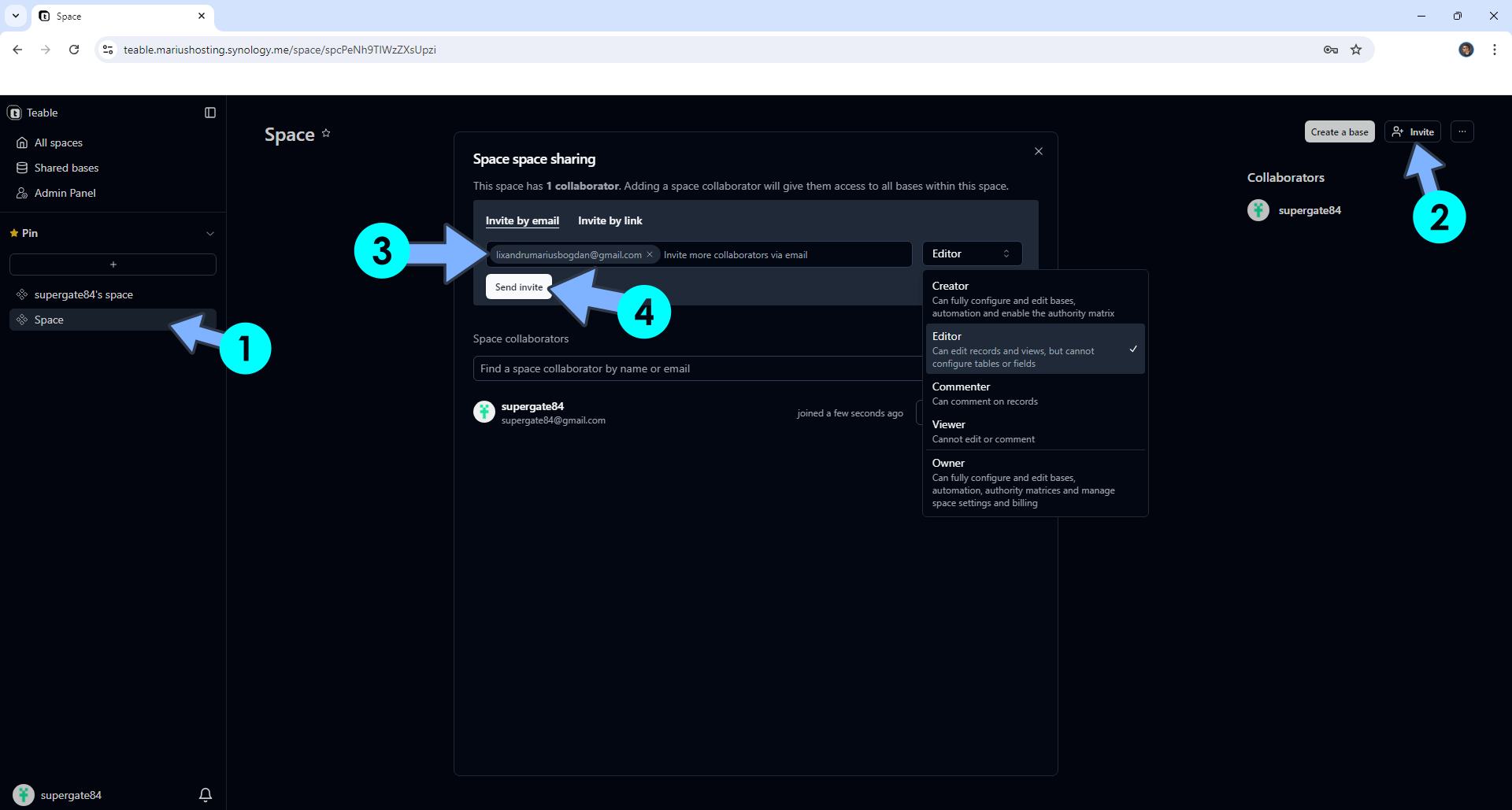This screenshot has height=810, width=1512.
Task: Switch to Invite by link tab
Action: (x=610, y=220)
